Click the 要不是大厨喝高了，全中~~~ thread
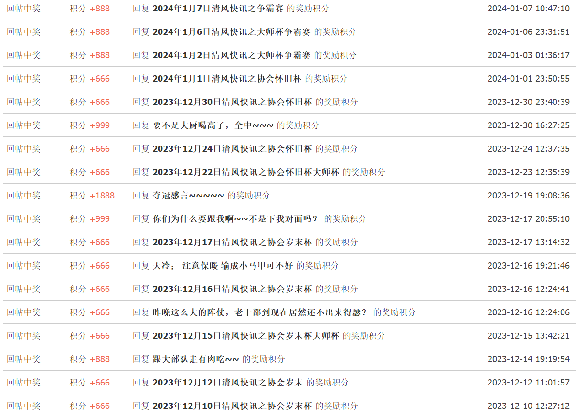This screenshot has width=585, height=416. pyautogui.click(x=213, y=125)
